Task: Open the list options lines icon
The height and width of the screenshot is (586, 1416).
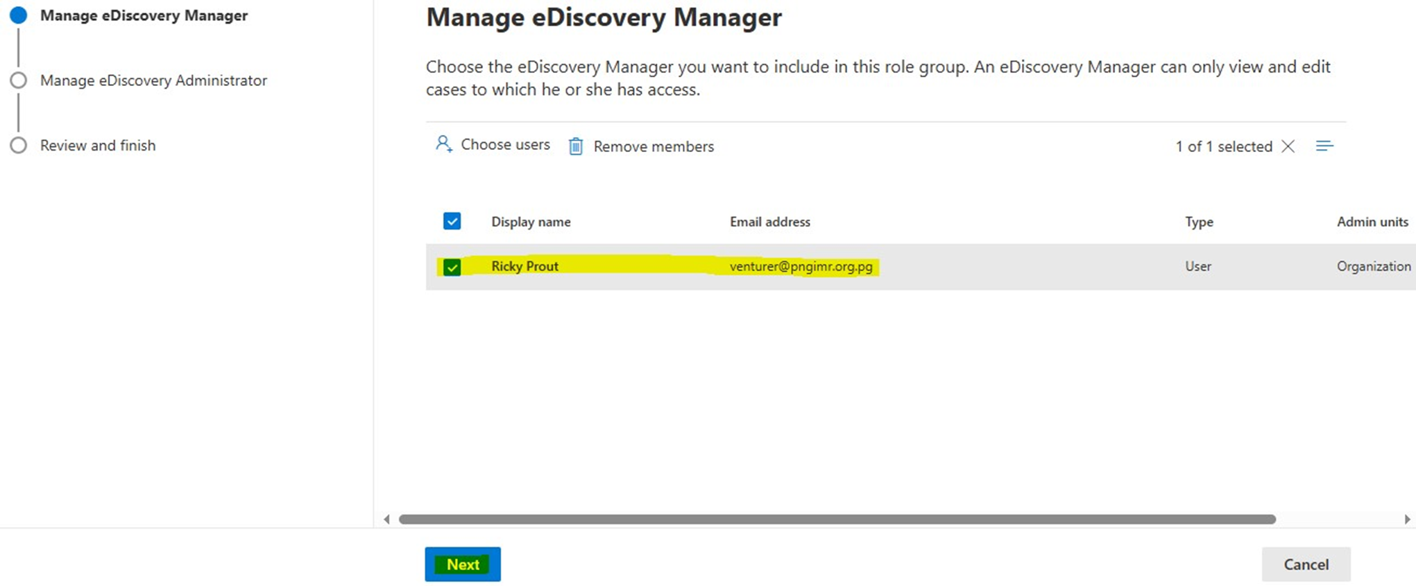Action: (x=1324, y=146)
